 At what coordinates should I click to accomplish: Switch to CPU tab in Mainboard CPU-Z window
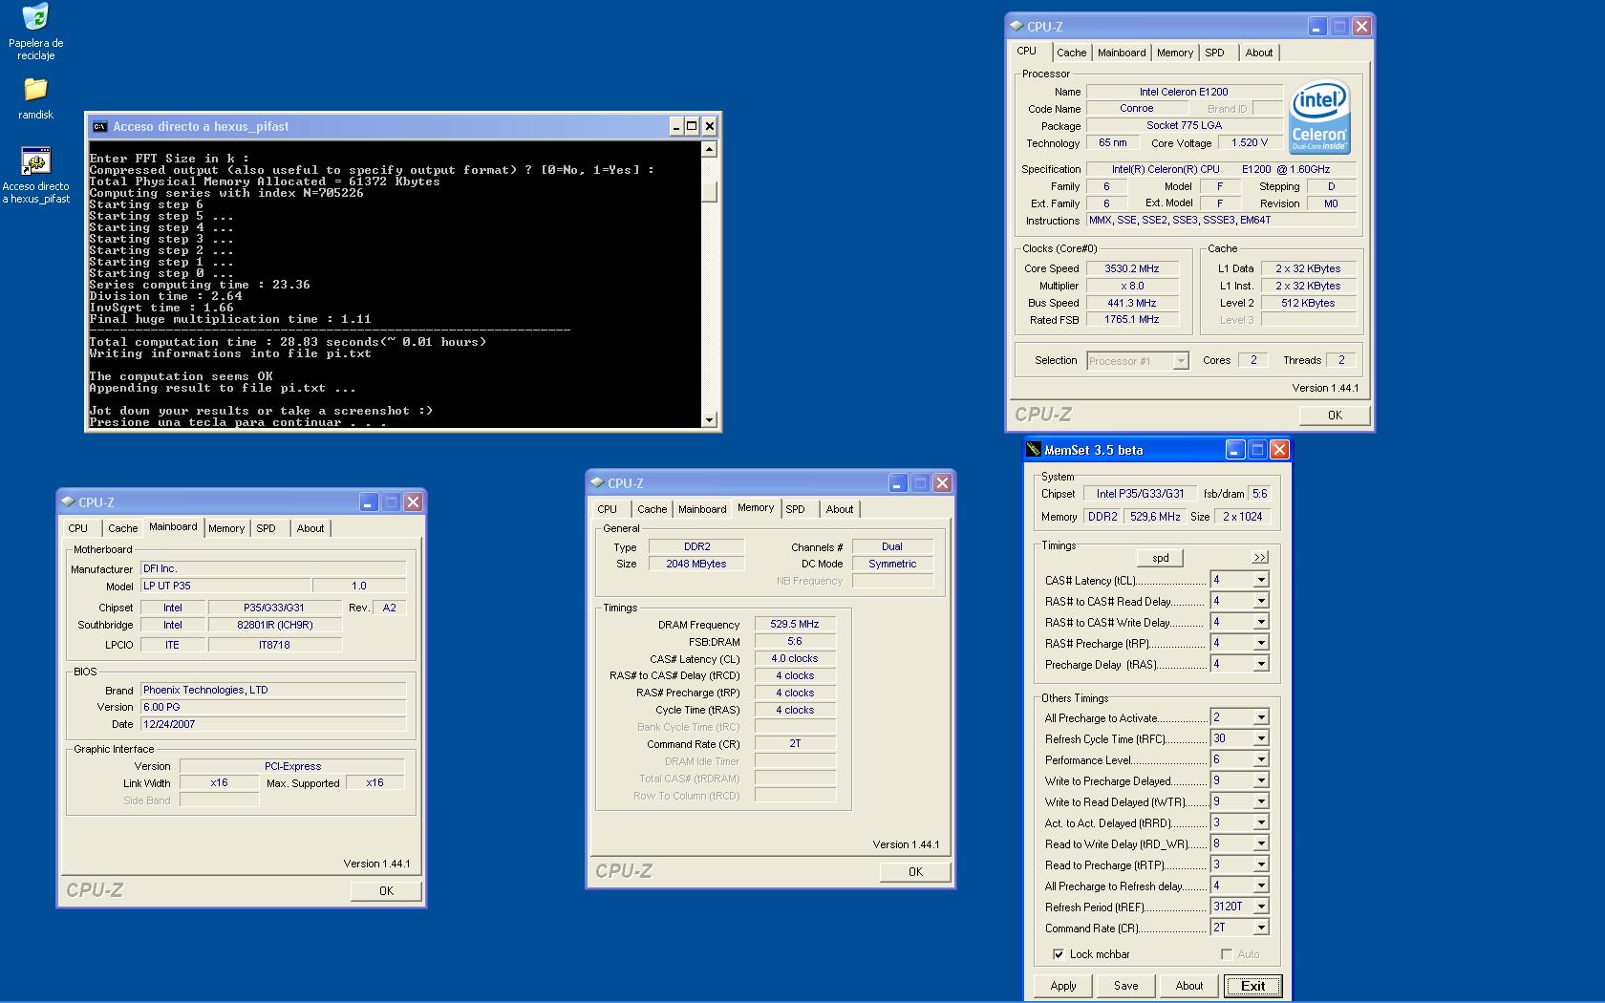point(78,528)
